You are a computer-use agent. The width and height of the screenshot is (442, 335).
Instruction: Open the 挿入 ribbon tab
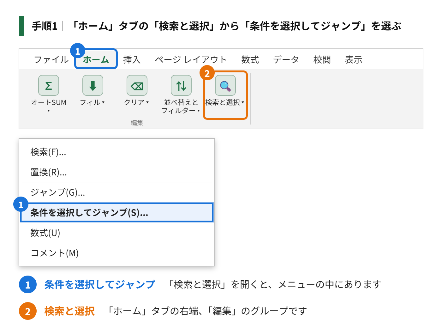point(132,59)
